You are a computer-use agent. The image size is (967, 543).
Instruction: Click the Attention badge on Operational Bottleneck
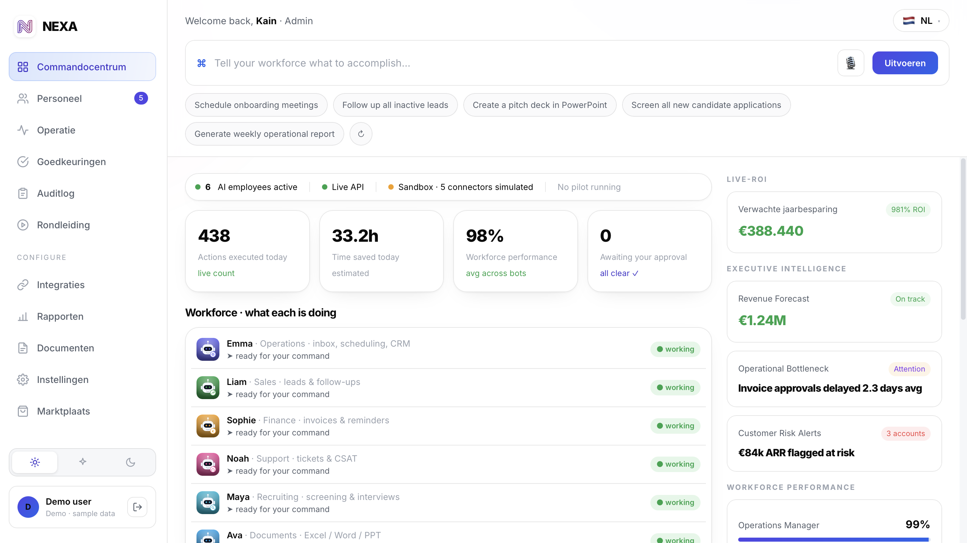click(x=909, y=369)
